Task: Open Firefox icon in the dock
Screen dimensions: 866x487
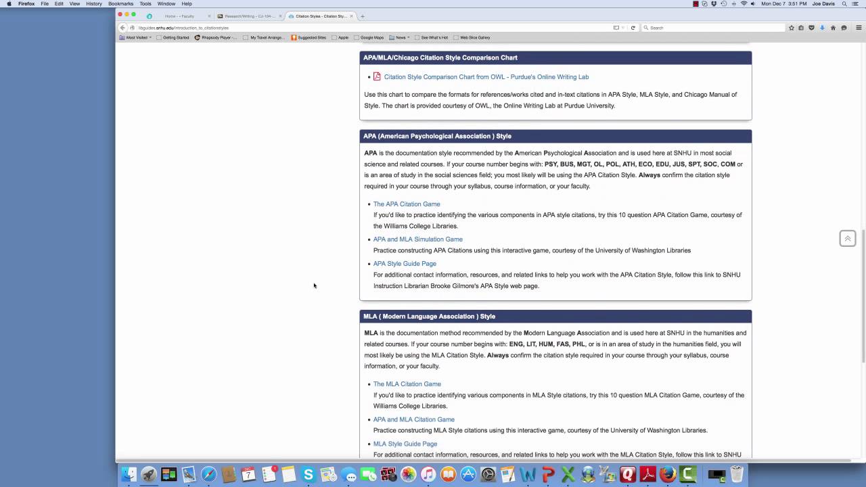Action: [x=668, y=475]
